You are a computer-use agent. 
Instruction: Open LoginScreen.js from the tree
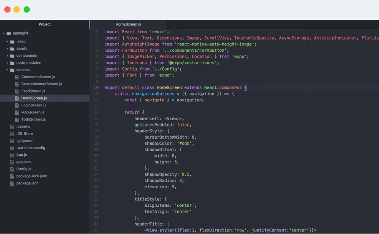34,105
